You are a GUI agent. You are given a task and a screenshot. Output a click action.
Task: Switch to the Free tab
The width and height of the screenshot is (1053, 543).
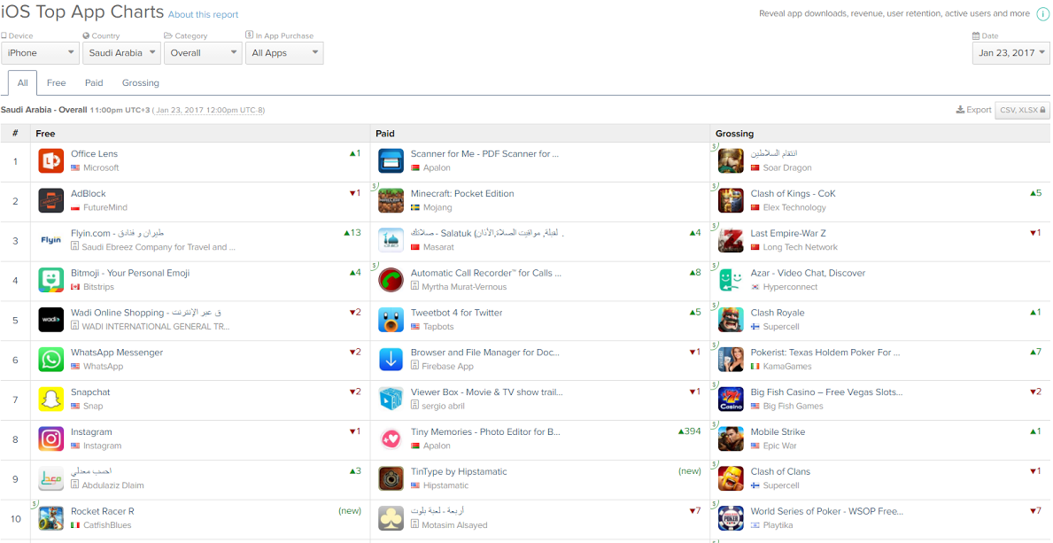[x=57, y=83]
